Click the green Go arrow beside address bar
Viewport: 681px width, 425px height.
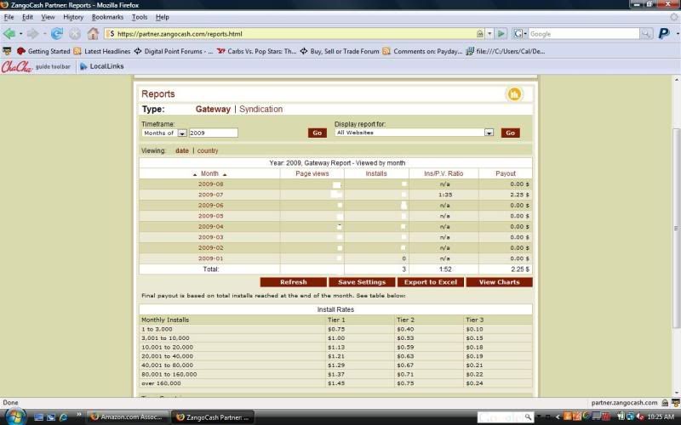[x=501, y=33]
